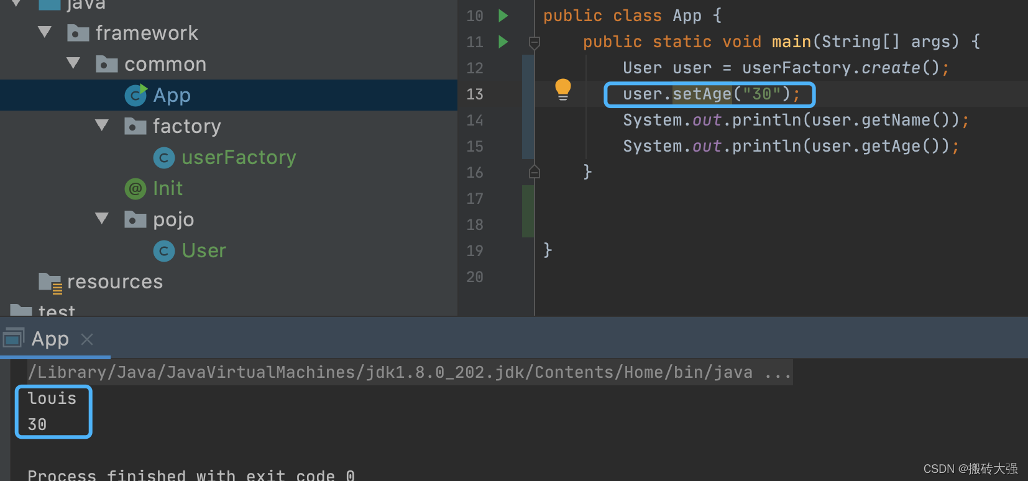Click 'Process finished with exit code 0' text
The image size is (1028, 481).
pyautogui.click(x=191, y=475)
